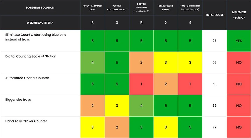
Task: Select the Positive Customer Impact column header
Action: [x=117, y=8]
